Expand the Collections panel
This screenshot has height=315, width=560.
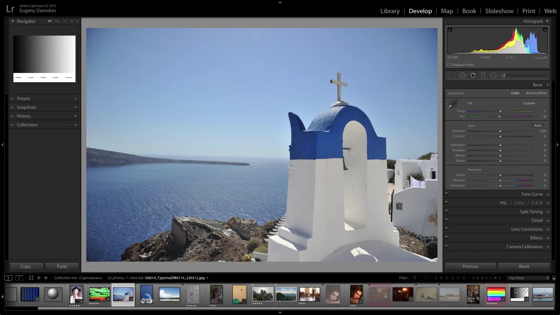[x=12, y=125]
